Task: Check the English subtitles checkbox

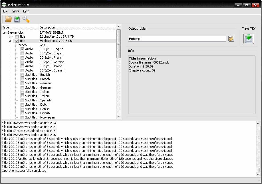Action: [22, 75]
